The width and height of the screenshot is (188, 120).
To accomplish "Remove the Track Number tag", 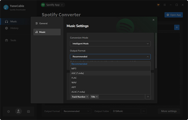I will 87,97.
